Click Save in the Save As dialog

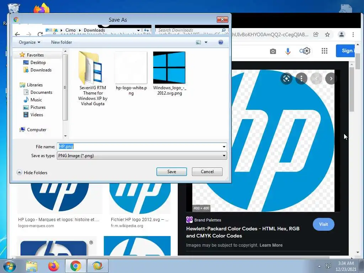point(172,172)
